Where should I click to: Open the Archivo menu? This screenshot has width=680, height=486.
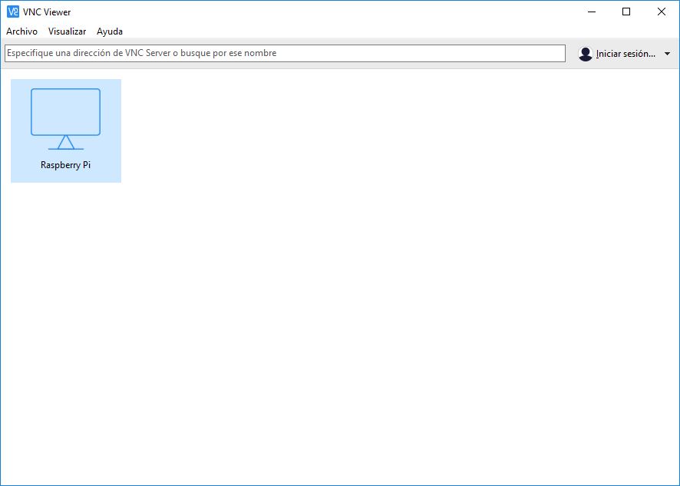point(21,31)
